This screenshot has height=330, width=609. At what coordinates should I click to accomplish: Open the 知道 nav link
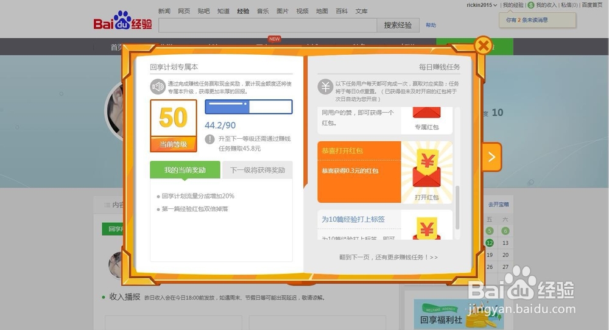click(224, 11)
